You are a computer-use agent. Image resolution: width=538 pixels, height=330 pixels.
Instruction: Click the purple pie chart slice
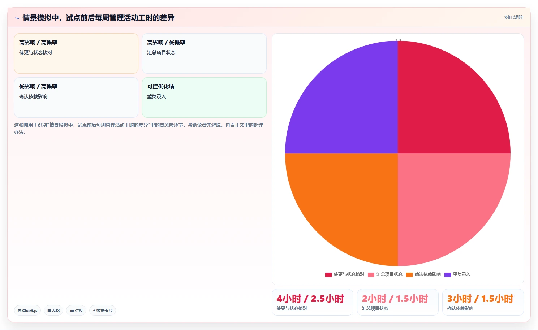[x=350, y=105]
